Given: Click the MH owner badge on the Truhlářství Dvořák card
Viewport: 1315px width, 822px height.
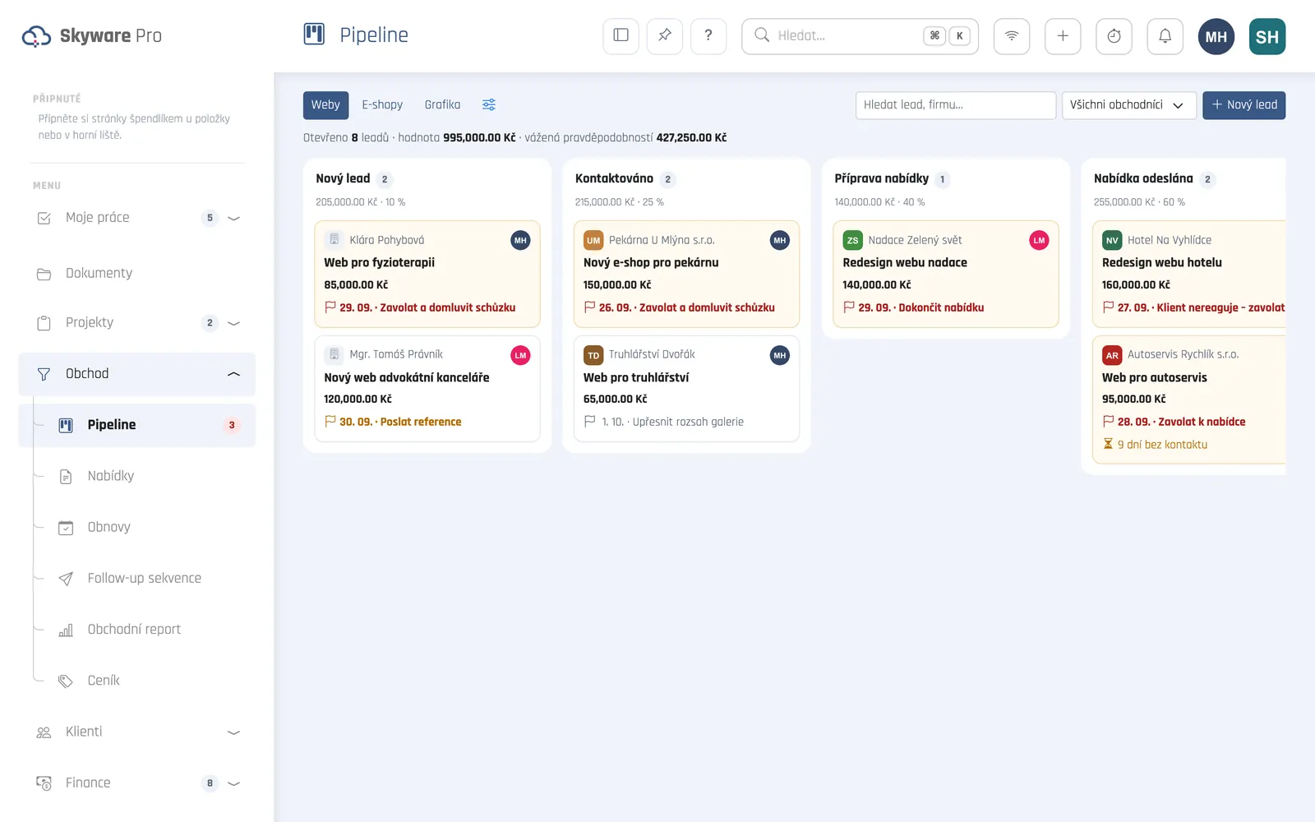Looking at the screenshot, I should (x=779, y=355).
